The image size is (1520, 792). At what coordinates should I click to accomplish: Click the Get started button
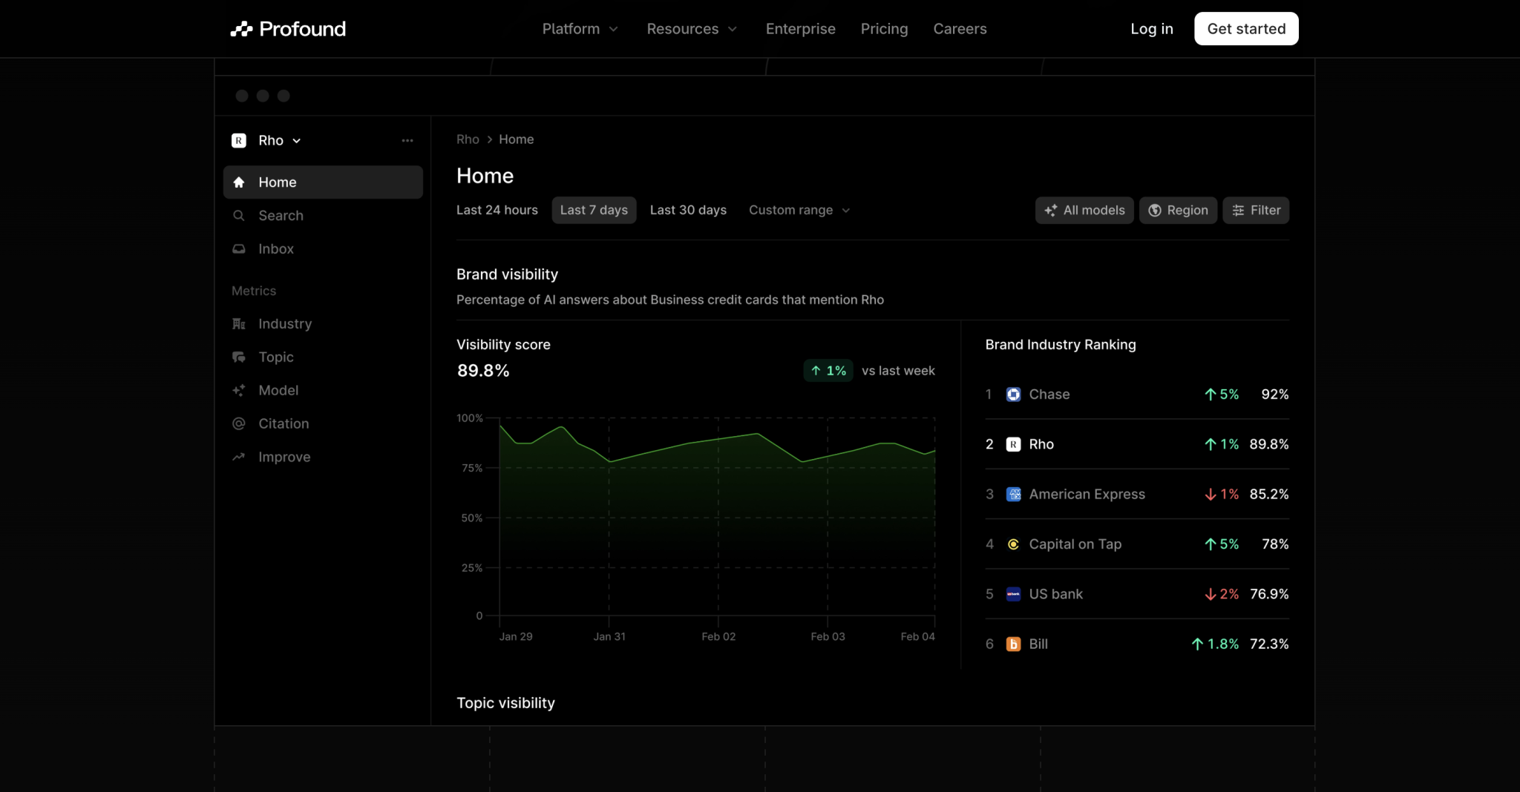point(1246,29)
